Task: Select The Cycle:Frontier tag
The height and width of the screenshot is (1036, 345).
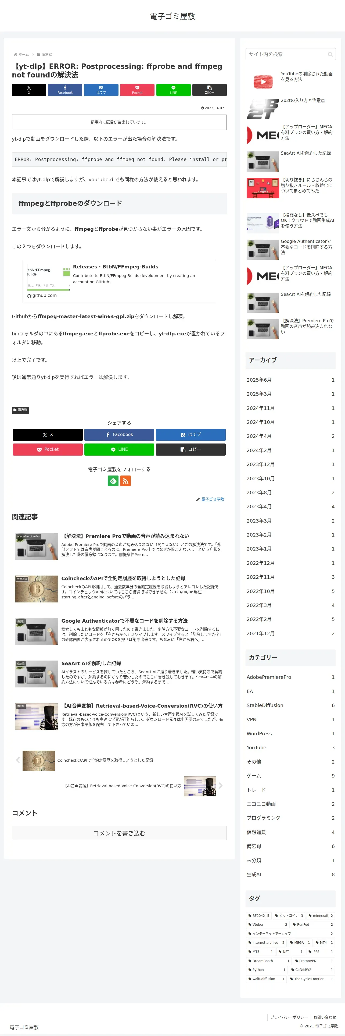Action: click(x=312, y=979)
